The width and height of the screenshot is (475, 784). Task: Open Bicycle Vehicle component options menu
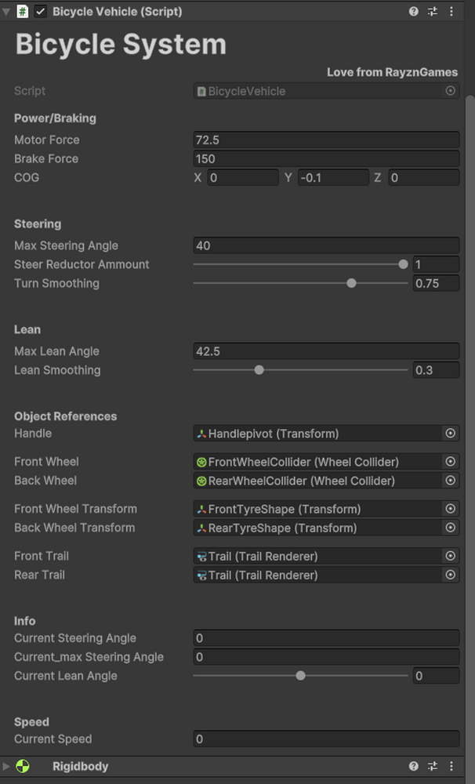(x=451, y=12)
